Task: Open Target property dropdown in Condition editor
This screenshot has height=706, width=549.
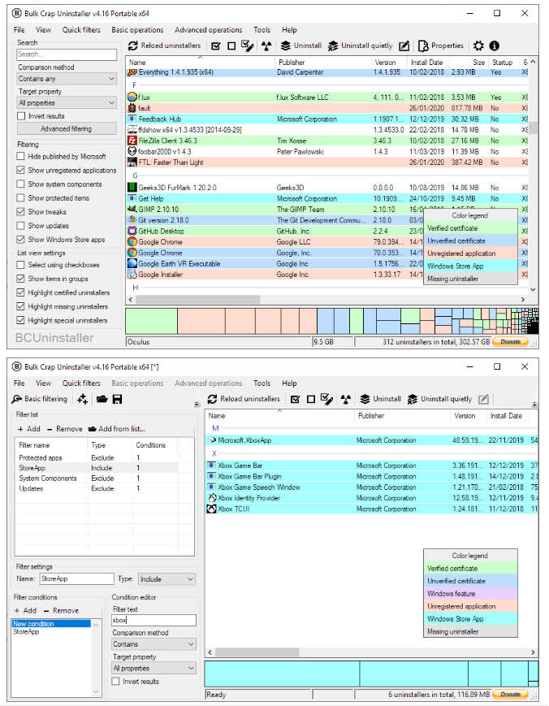Action: 154,669
